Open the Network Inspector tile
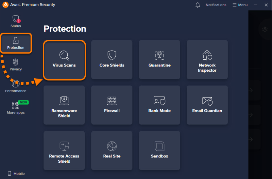 tap(207, 60)
